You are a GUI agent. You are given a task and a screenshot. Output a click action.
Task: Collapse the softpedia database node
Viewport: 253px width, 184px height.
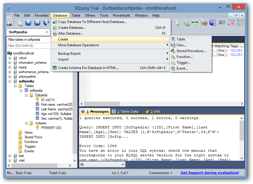(x=10, y=81)
